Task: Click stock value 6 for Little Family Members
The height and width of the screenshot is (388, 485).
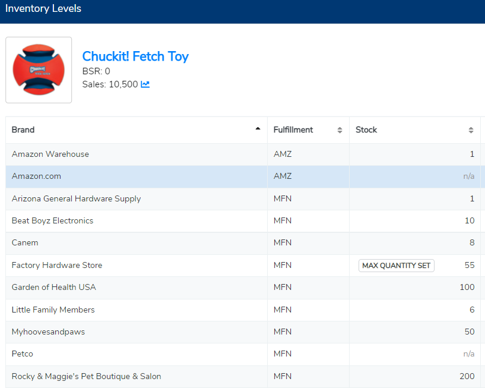Action: click(x=472, y=310)
